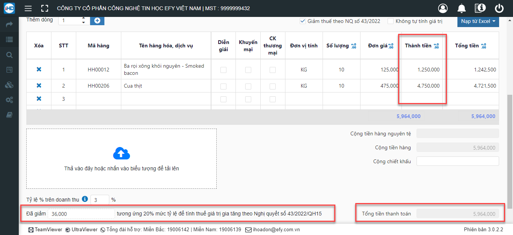Tick Khuyến mại checkbox for Cua thịt
This screenshot has height=235, width=513.
point(248,86)
